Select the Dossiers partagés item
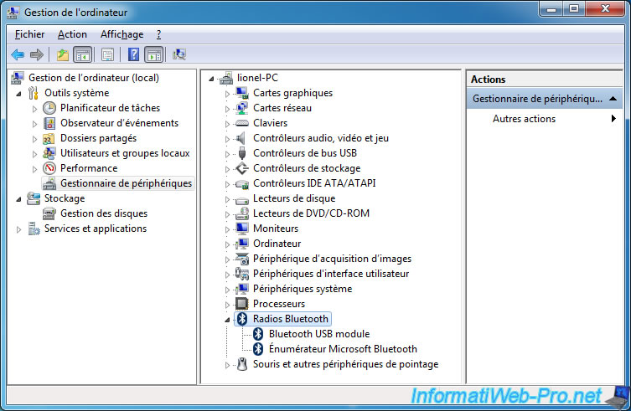Viewport: 631px width, 411px height. 98,138
